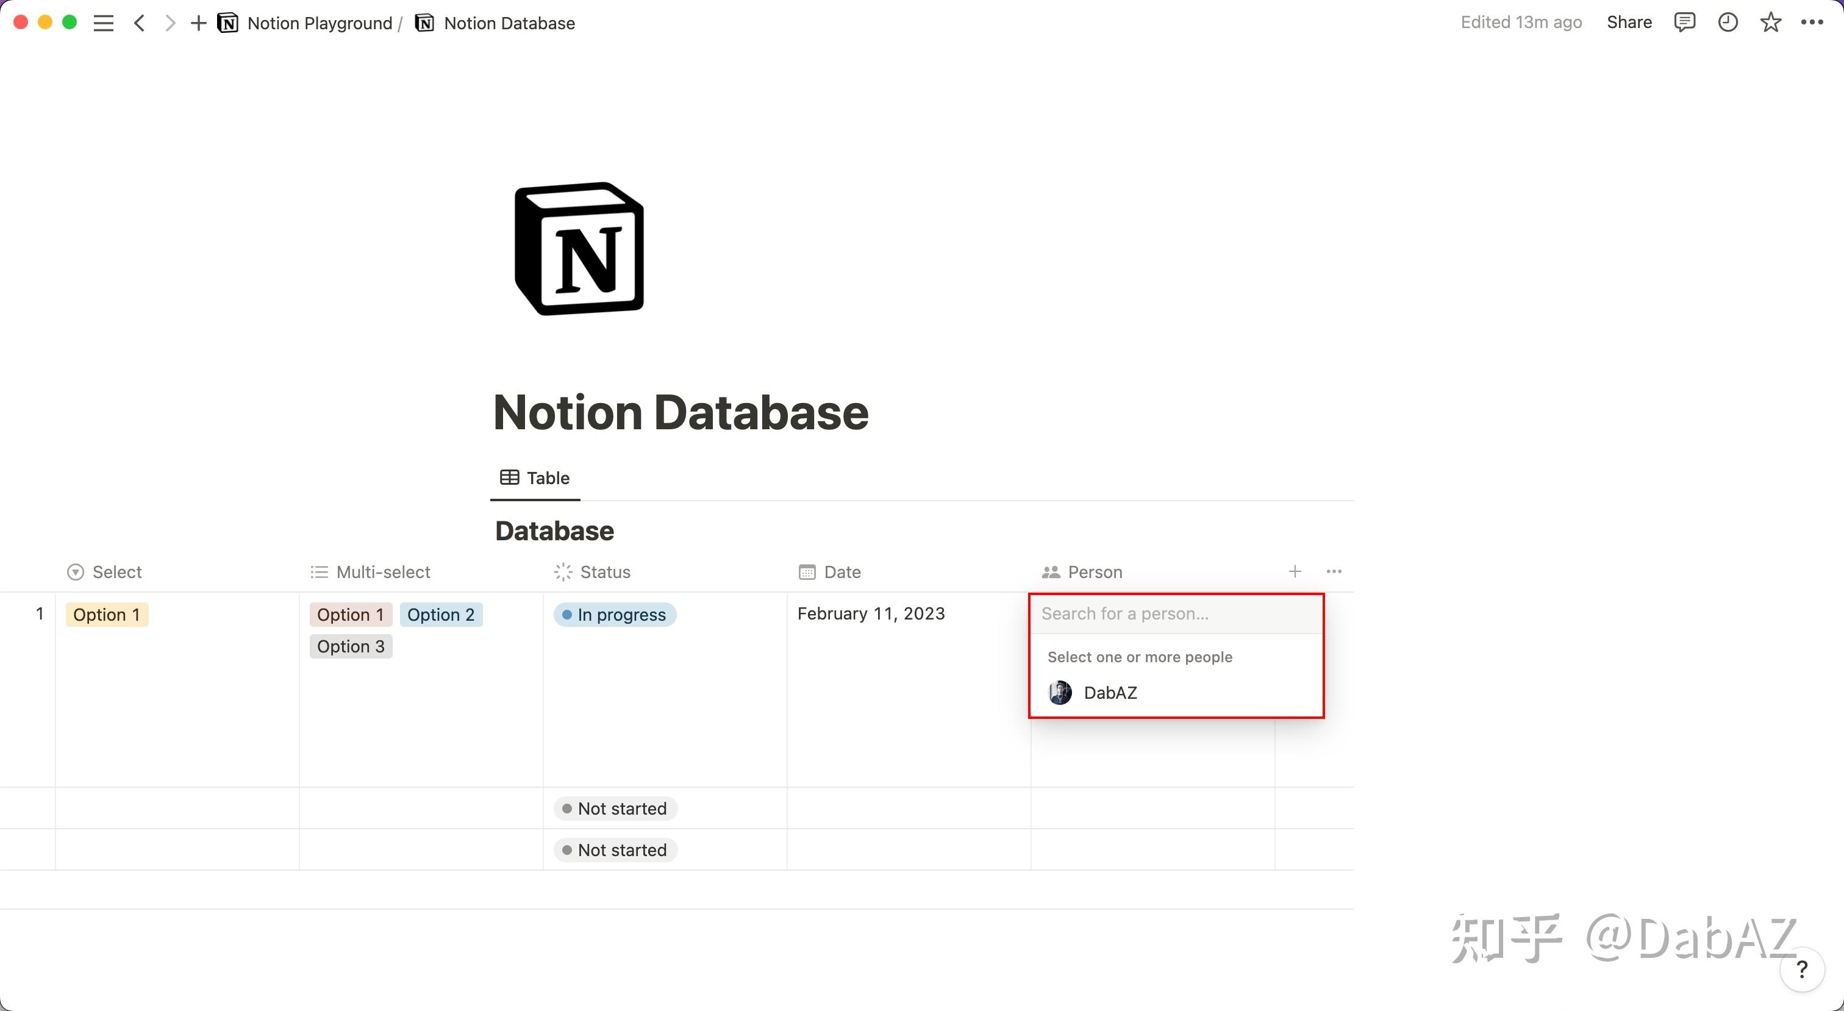Image resolution: width=1844 pixels, height=1011 pixels.
Task: Open Notion Playground from the breadcrumb
Action: pos(320,22)
